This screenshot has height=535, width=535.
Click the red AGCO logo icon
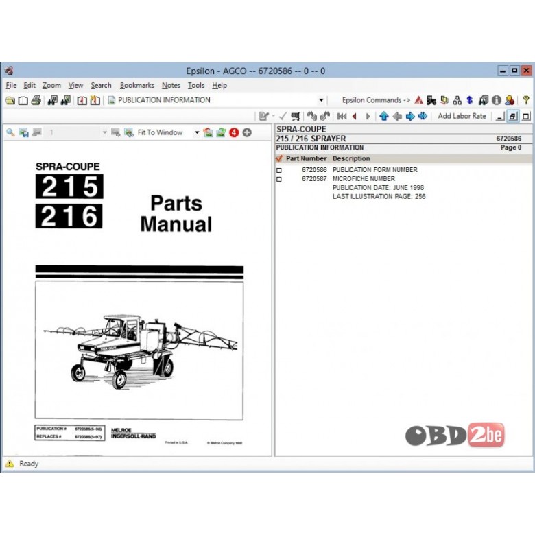coord(418,100)
